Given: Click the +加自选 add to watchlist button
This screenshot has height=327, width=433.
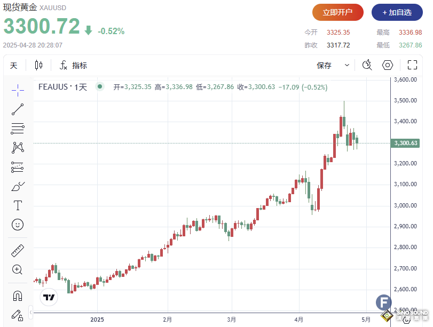Looking at the screenshot, I should coord(397,12).
